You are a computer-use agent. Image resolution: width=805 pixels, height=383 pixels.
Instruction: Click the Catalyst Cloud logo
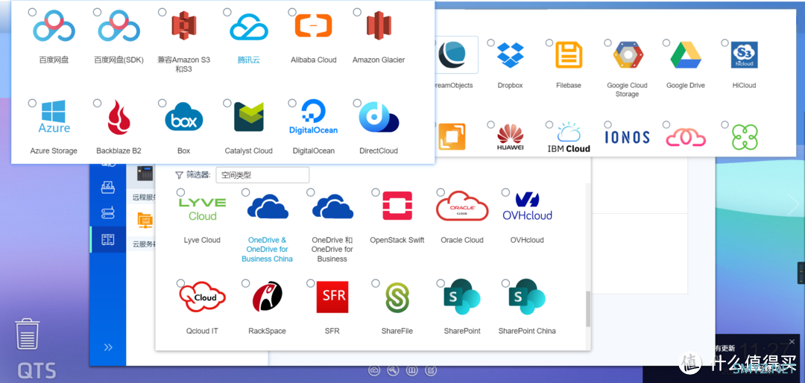249,116
